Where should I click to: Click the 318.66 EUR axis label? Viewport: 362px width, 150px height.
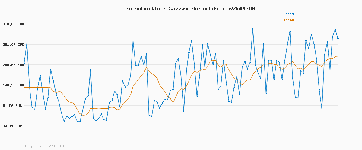click(x=13, y=24)
